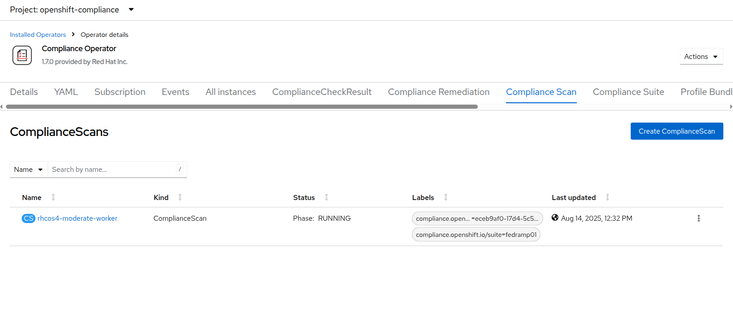Click the CS resource badge icon
Image resolution: width=733 pixels, height=324 pixels.
29,218
